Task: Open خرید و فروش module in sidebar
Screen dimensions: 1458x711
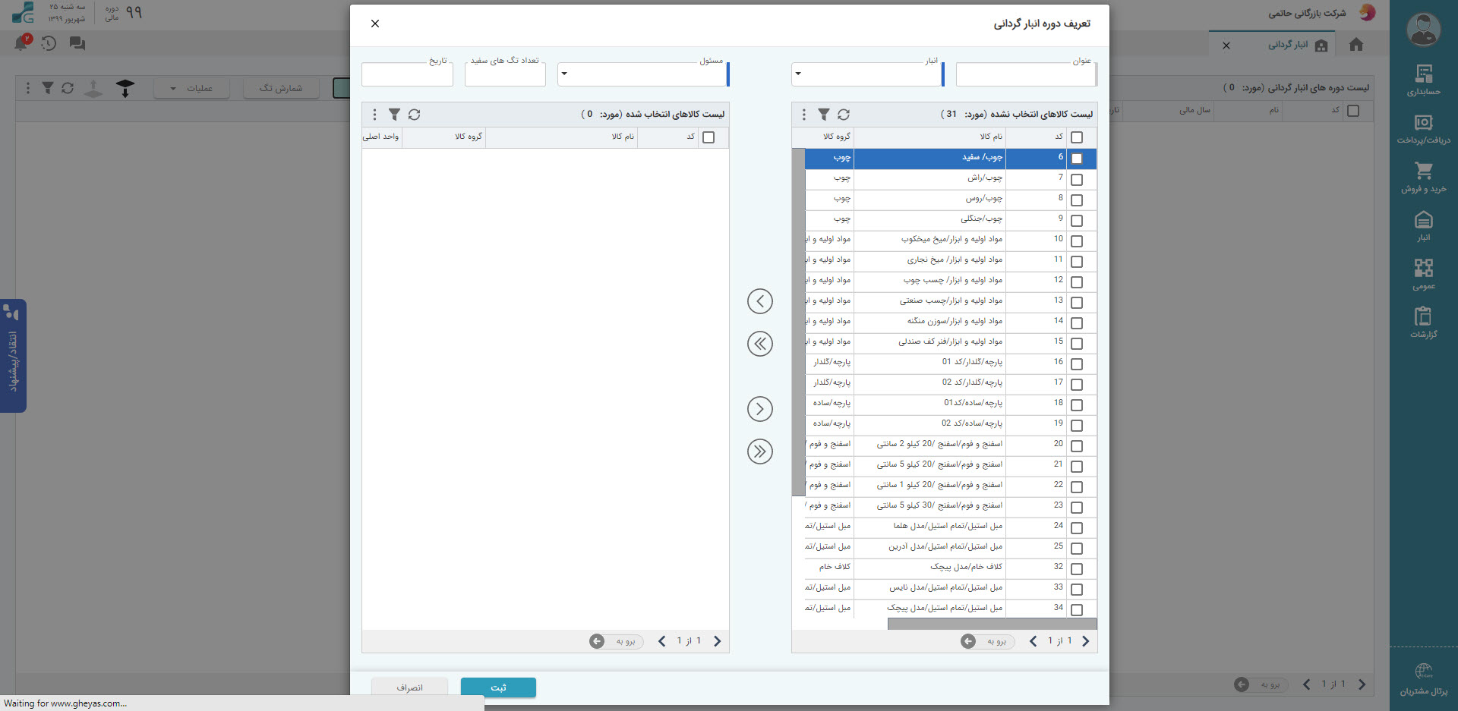Action: tap(1424, 178)
